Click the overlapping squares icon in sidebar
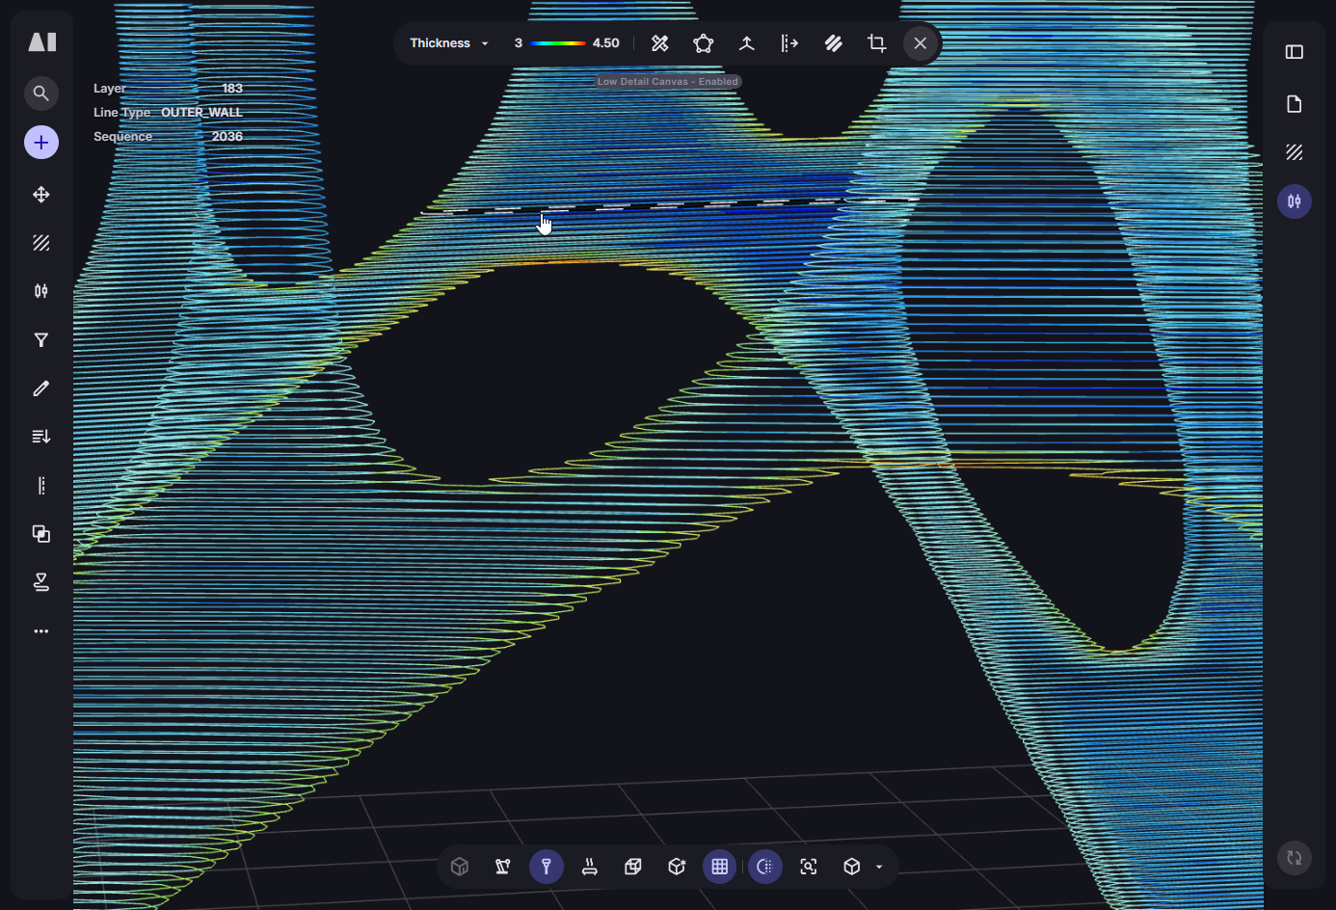1336x910 pixels. [40, 534]
